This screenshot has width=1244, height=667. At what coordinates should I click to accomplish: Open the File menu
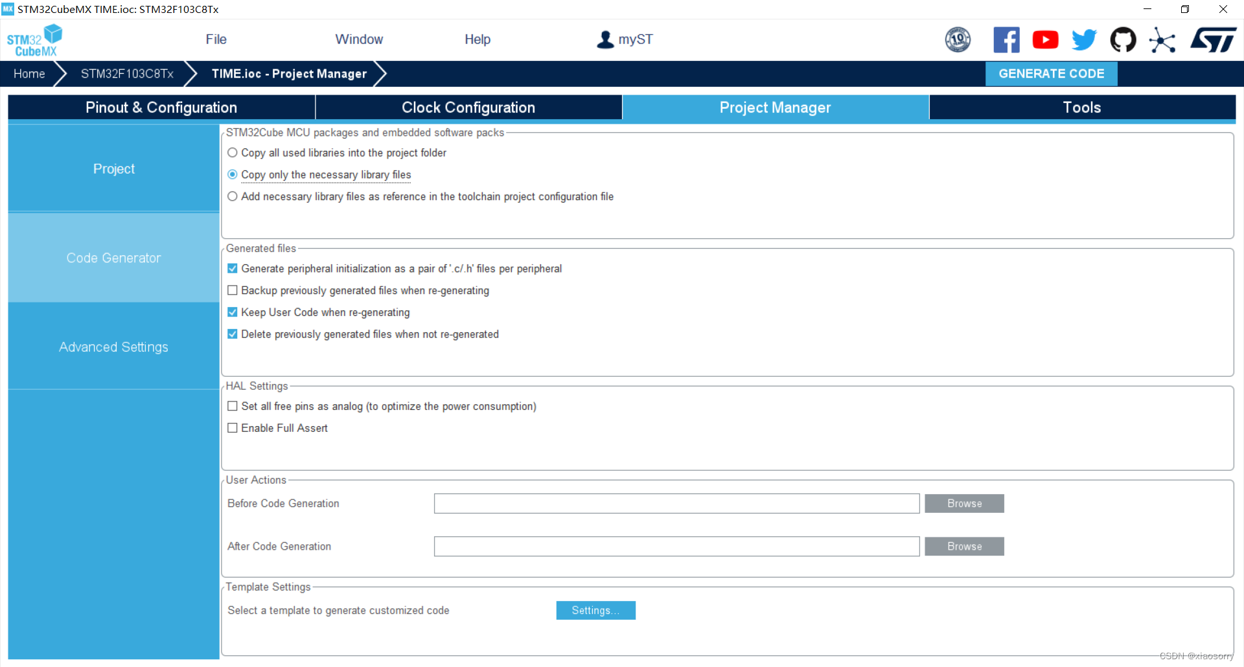click(x=216, y=40)
